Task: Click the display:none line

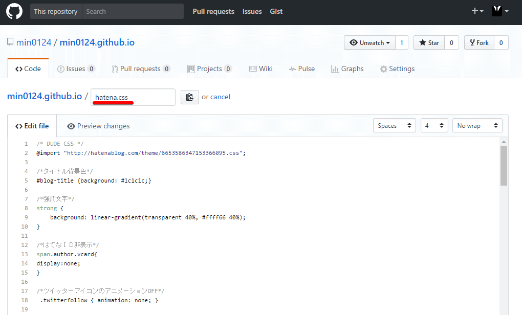Action: 58,263
